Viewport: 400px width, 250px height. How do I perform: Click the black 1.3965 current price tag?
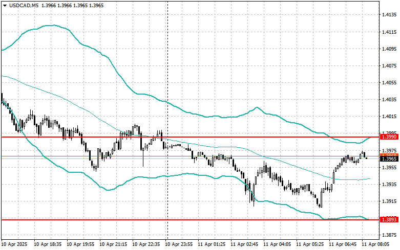click(389, 159)
